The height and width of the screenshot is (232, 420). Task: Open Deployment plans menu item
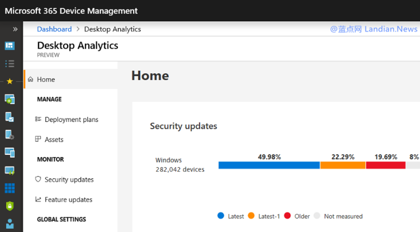click(x=72, y=120)
